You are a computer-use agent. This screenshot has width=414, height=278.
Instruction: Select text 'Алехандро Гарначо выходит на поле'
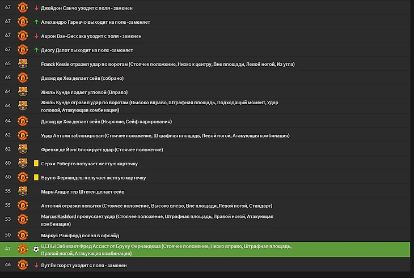click(83, 22)
